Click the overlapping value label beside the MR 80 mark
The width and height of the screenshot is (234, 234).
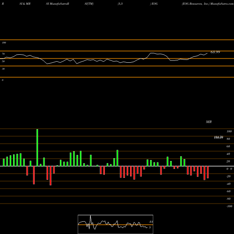point(219,138)
